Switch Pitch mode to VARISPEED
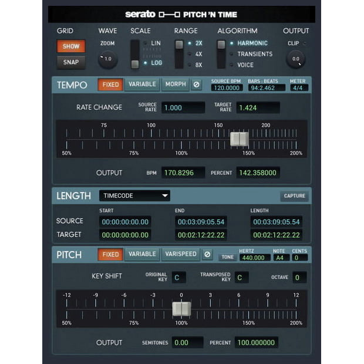364x364 pixels. [181, 254]
